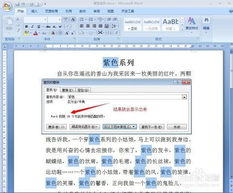Click the Office button orb
The width and height of the screenshot is (233, 193).
pyautogui.click(x=8, y=6)
